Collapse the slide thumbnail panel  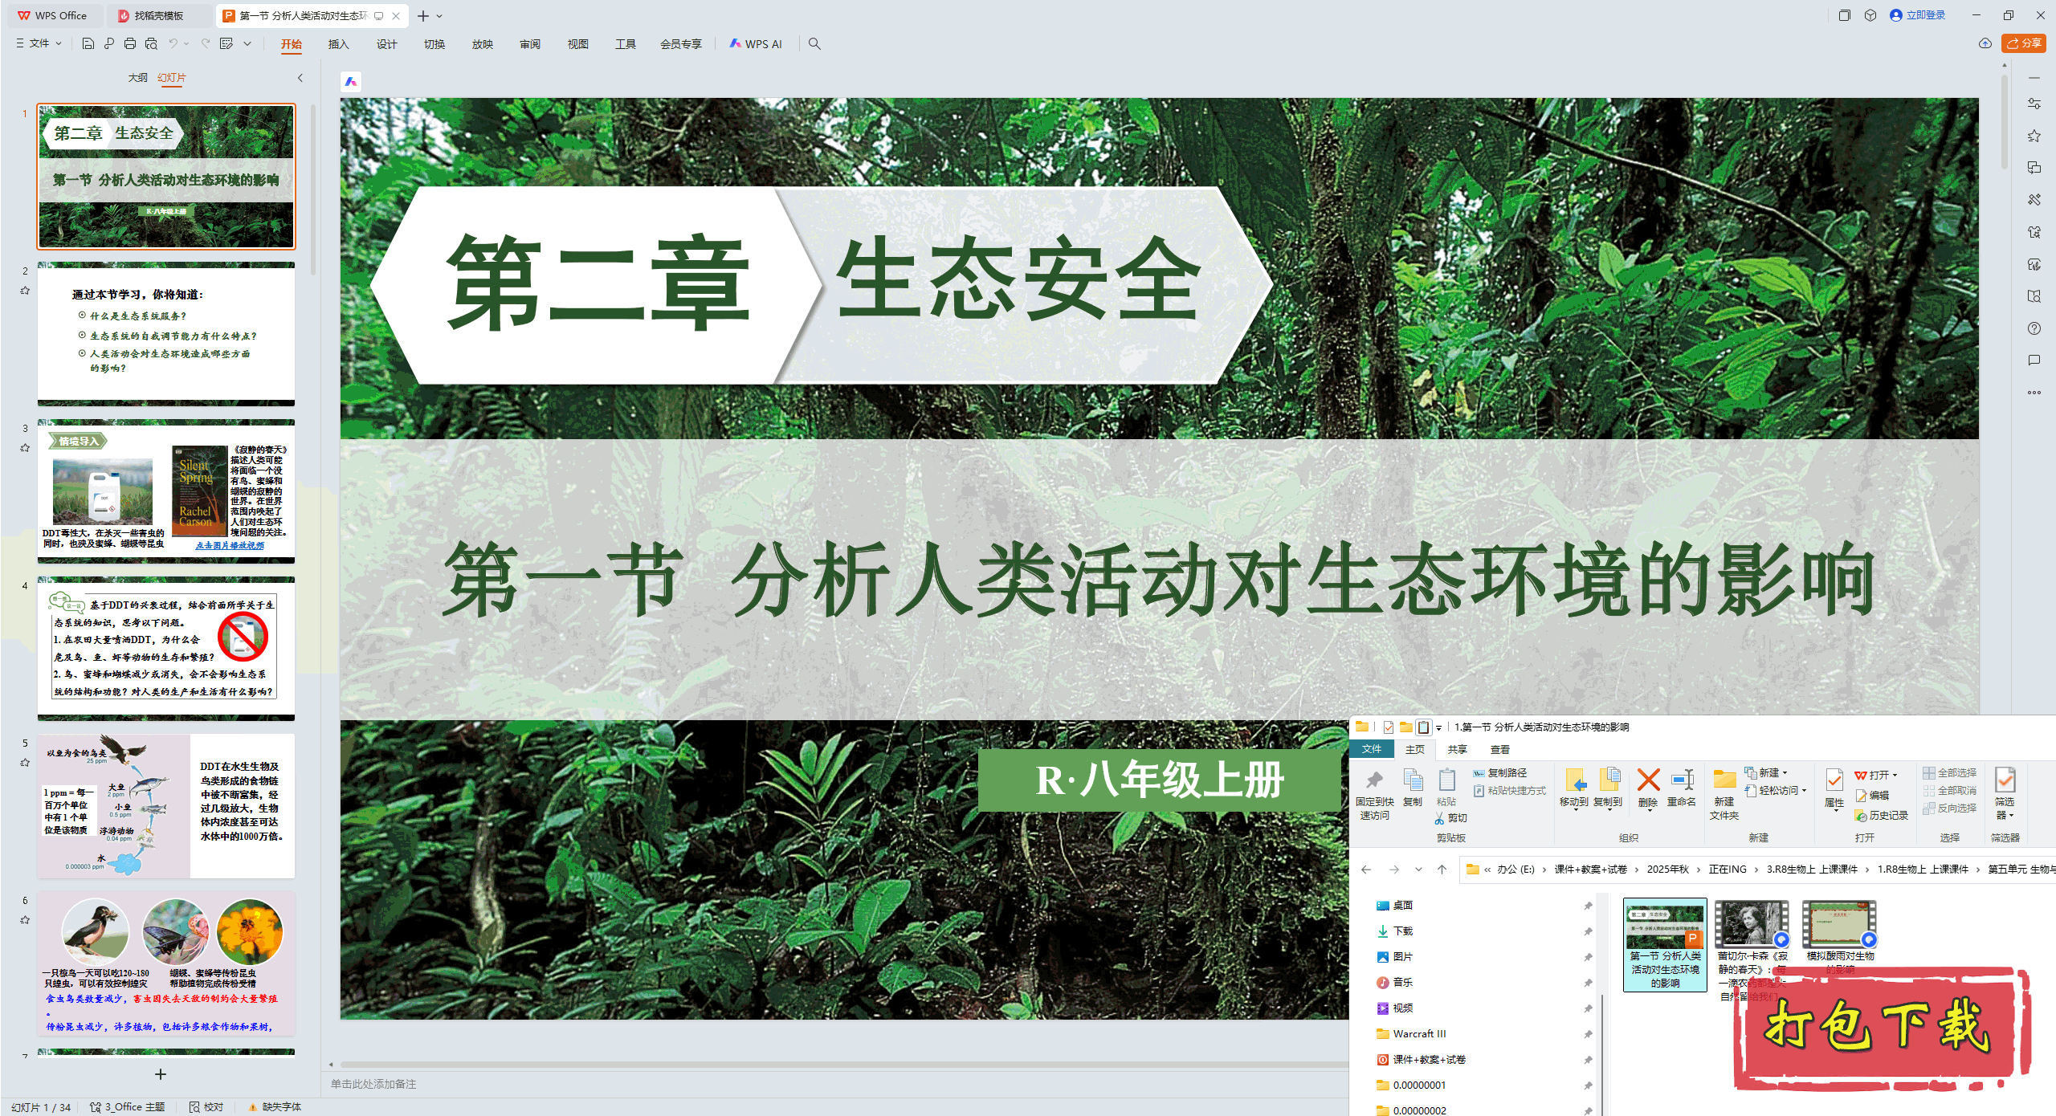(300, 78)
